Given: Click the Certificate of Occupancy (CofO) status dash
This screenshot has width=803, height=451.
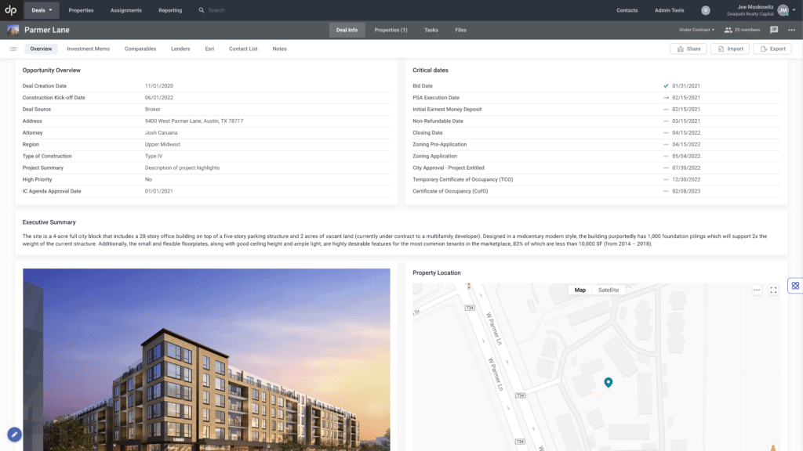Looking at the screenshot, I should (x=666, y=191).
